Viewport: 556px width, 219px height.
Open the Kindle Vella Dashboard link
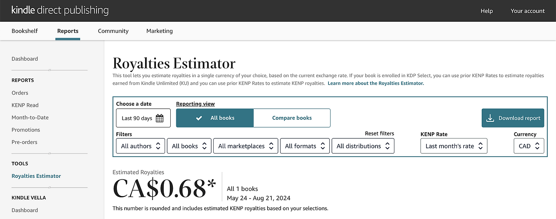(x=25, y=210)
